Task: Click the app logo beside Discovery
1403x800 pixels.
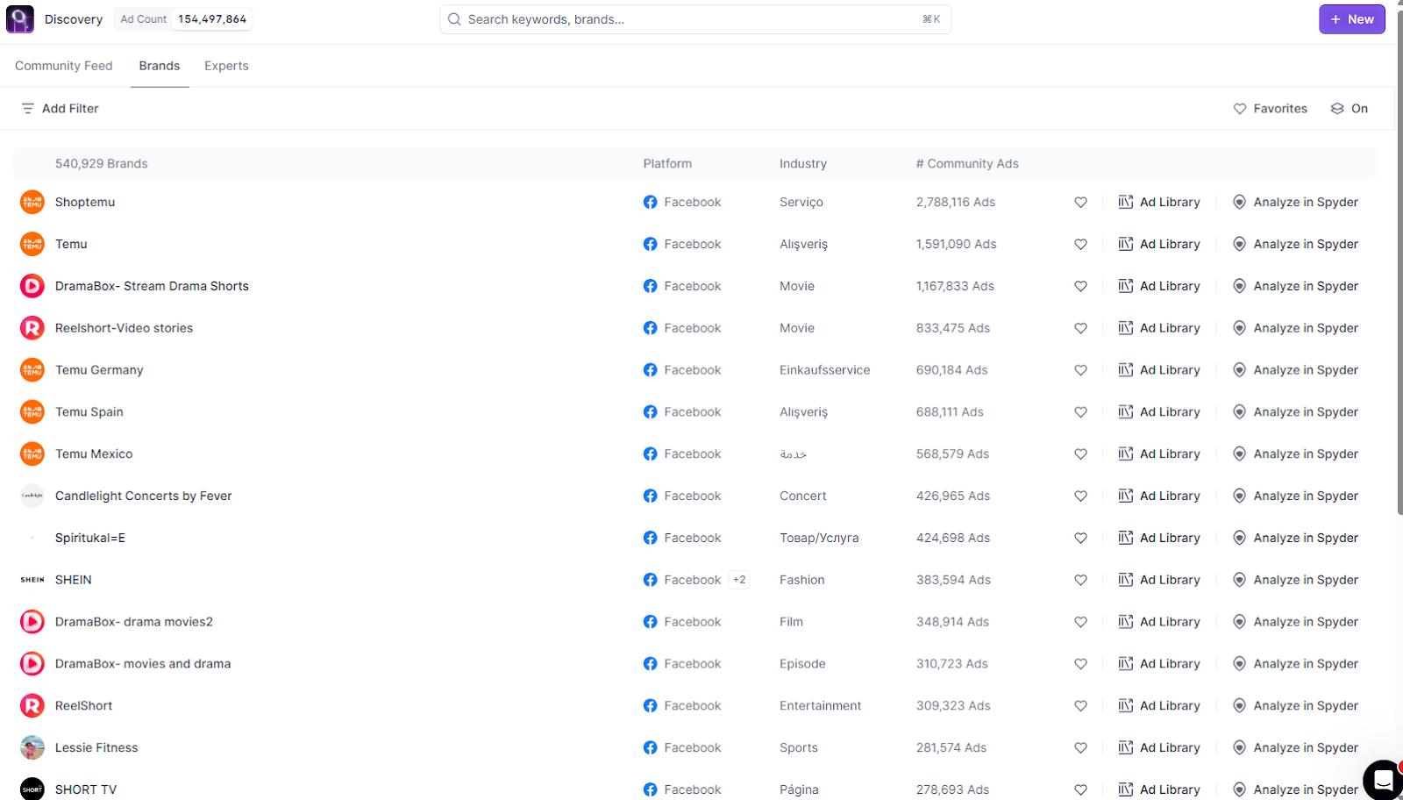Action: pos(20,19)
